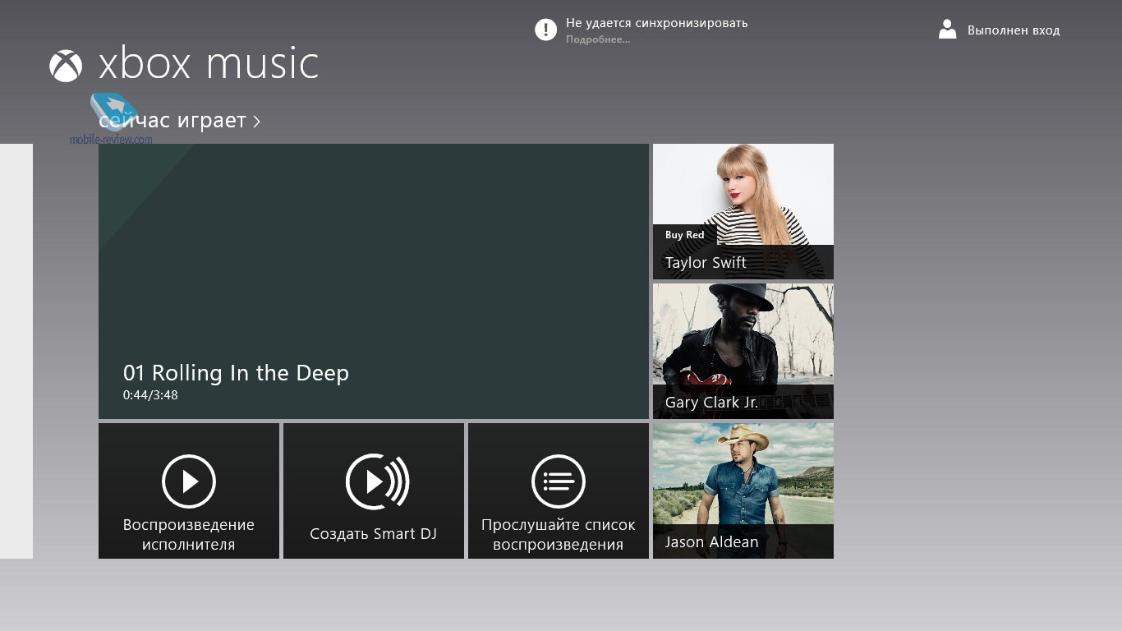Open the Gary Clark Jr. artist tile
Image resolution: width=1122 pixels, height=631 pixels.
(743, 351)
